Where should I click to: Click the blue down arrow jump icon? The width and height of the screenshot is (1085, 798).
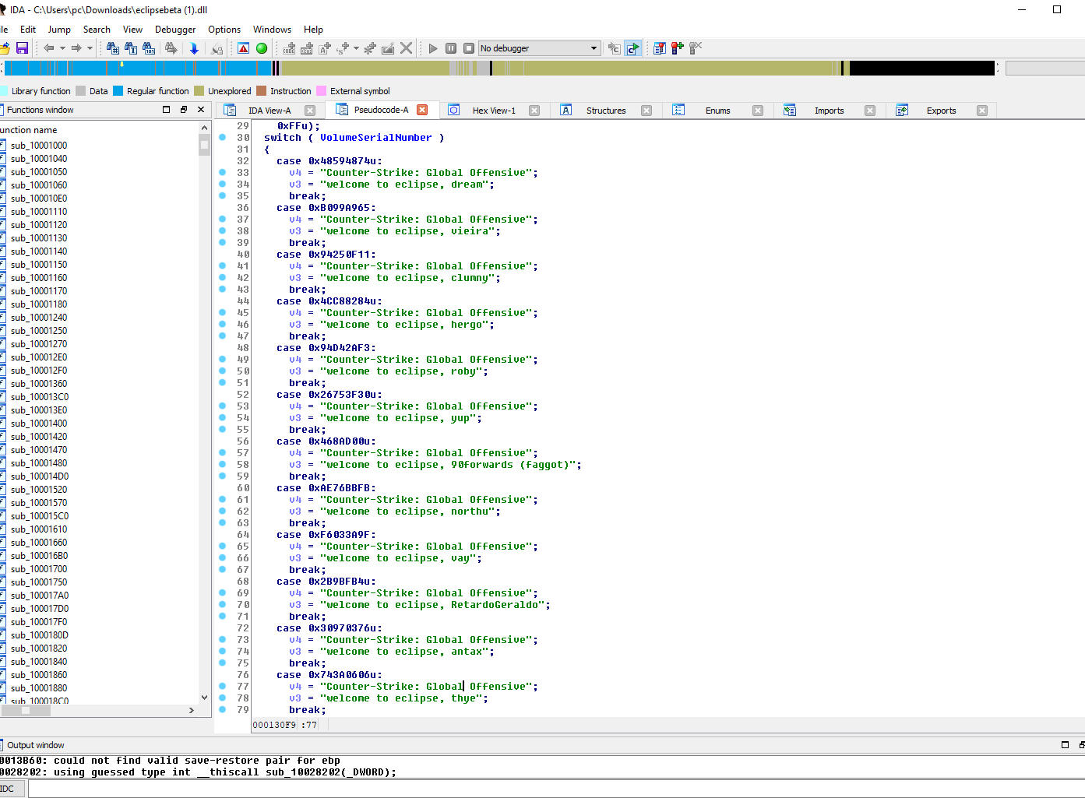click(x=194, y=48)
